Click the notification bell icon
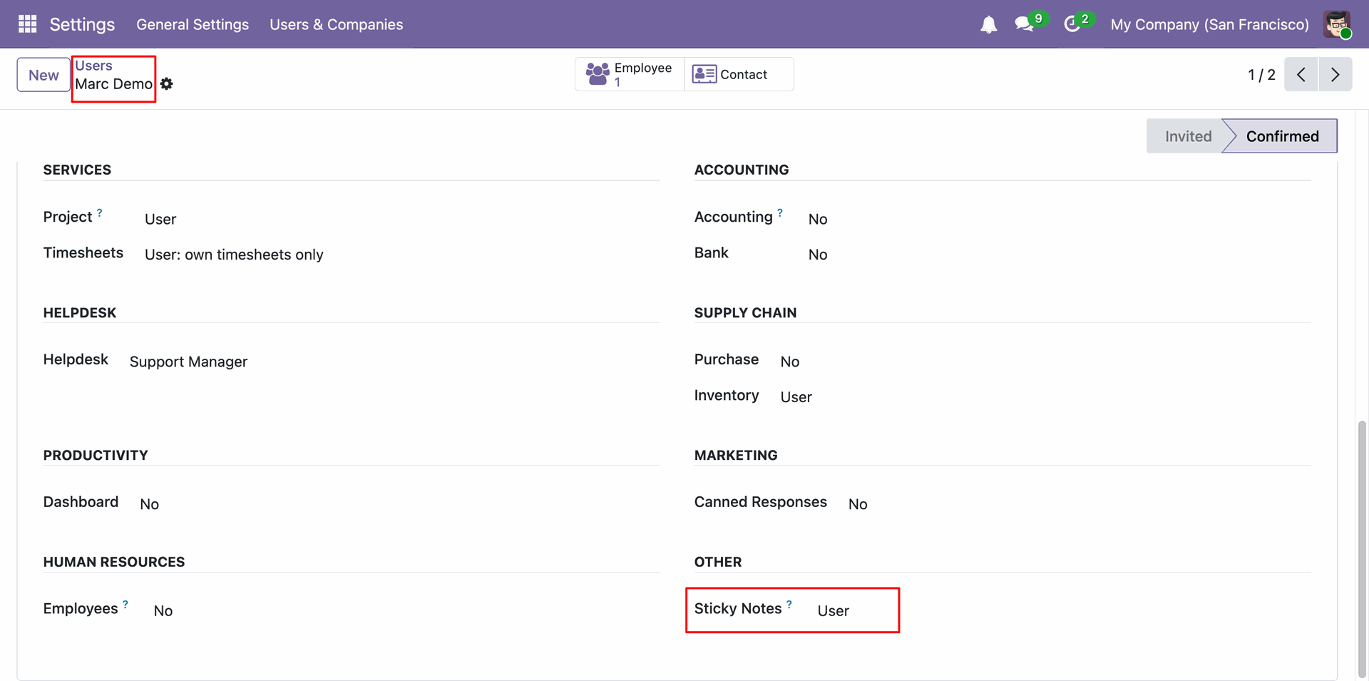1369x681 pixels. click(988, 25)
